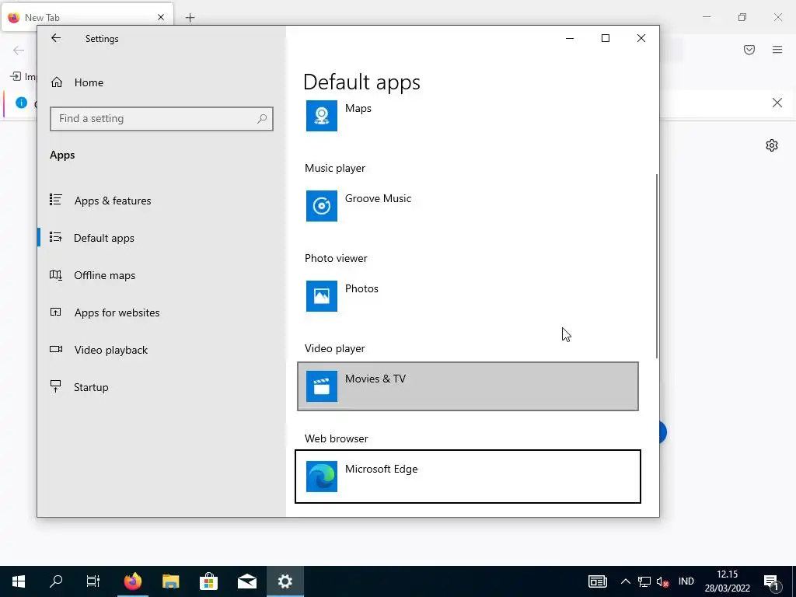Maximize the Settings window
The width and height of the screenshot is (796, 597).
[605, 38]
